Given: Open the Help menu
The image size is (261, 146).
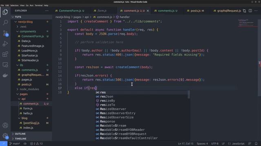Looking at the screenshot, I should 46,5.
